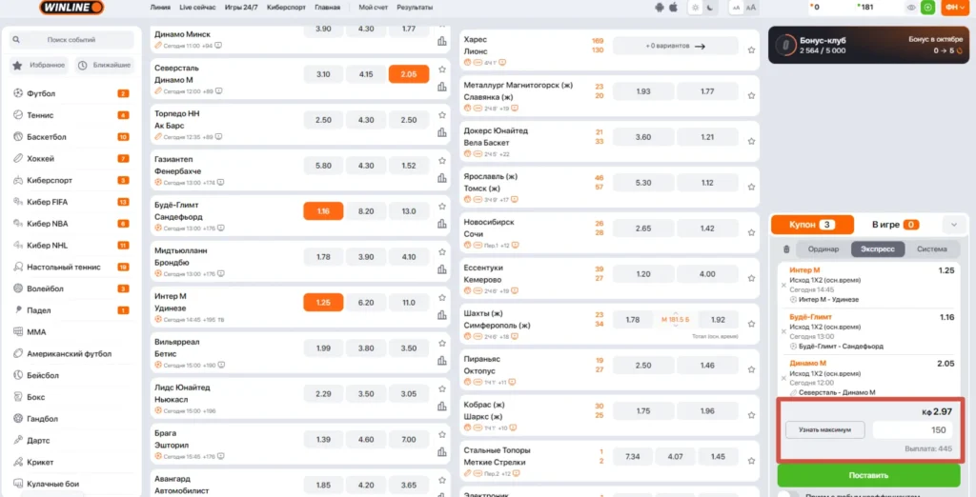Open the ФН account dropdown

pos(953,8)
